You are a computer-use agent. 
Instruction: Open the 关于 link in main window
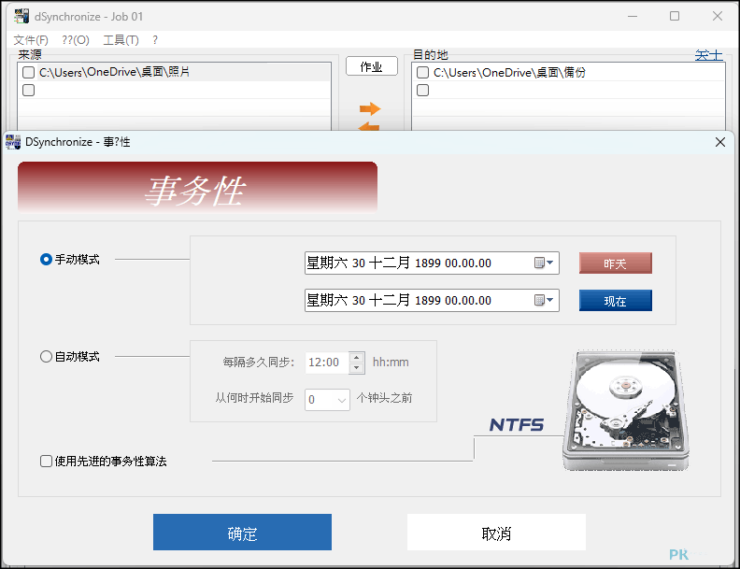point(708,55)
